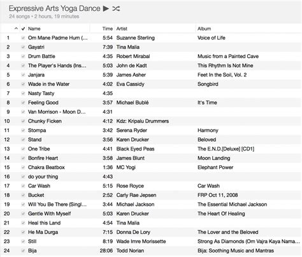This screenshot has width=302, height=257.
Task: Click artist Rose Royce
Action: pos(130,186)
